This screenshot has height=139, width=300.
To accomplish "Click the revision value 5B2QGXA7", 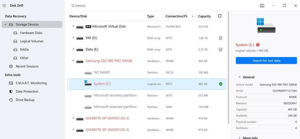I will [x=290, y=103].
